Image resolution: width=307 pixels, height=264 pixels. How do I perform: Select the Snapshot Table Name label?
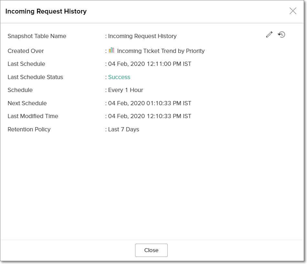point(37,36)
